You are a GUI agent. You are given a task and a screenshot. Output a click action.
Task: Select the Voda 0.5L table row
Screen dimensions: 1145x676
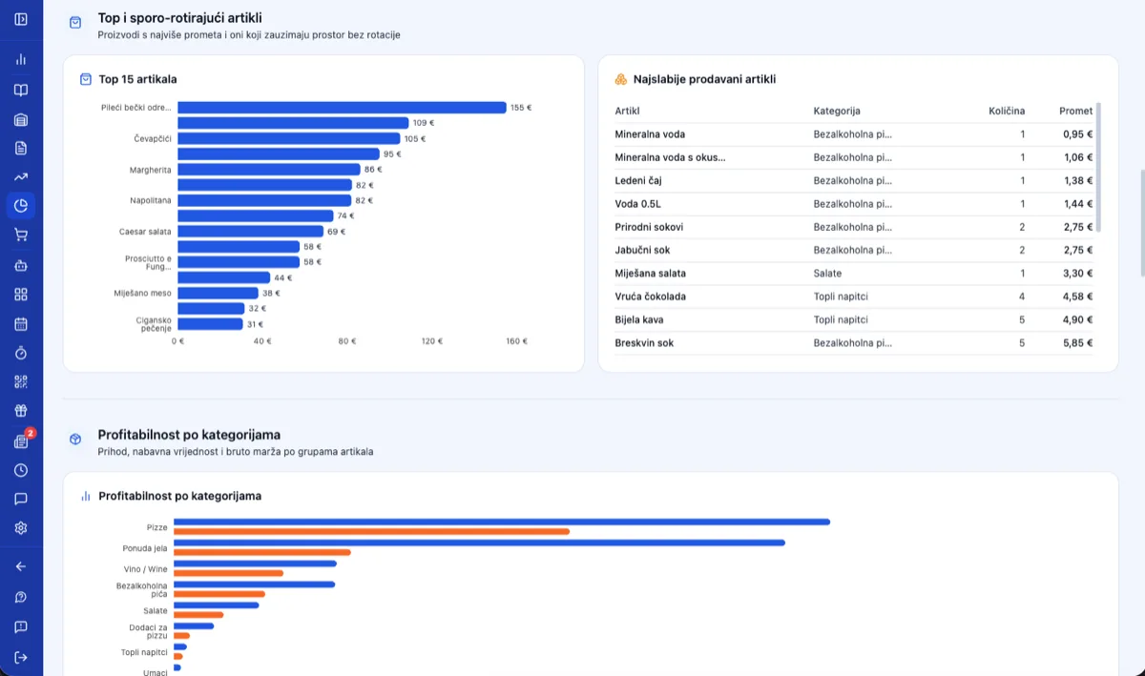click(854, 204)
